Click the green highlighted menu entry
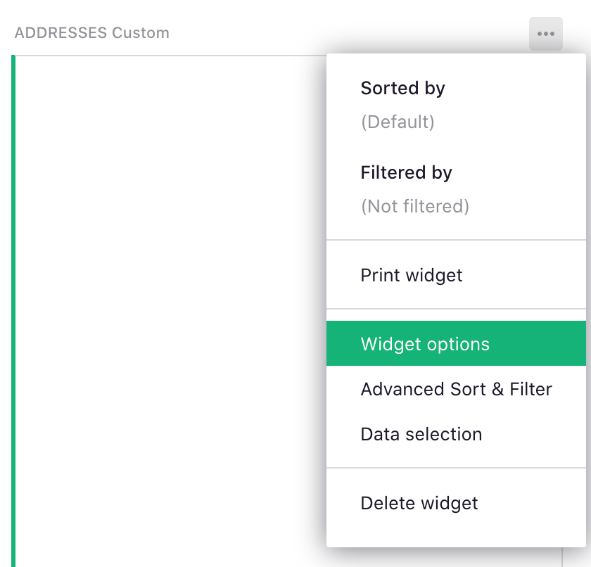Viewport: 591px width, 567px height. click(x=425, y=344)
